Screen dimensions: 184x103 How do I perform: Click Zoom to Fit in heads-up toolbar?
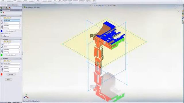click(x=90, y=5)
